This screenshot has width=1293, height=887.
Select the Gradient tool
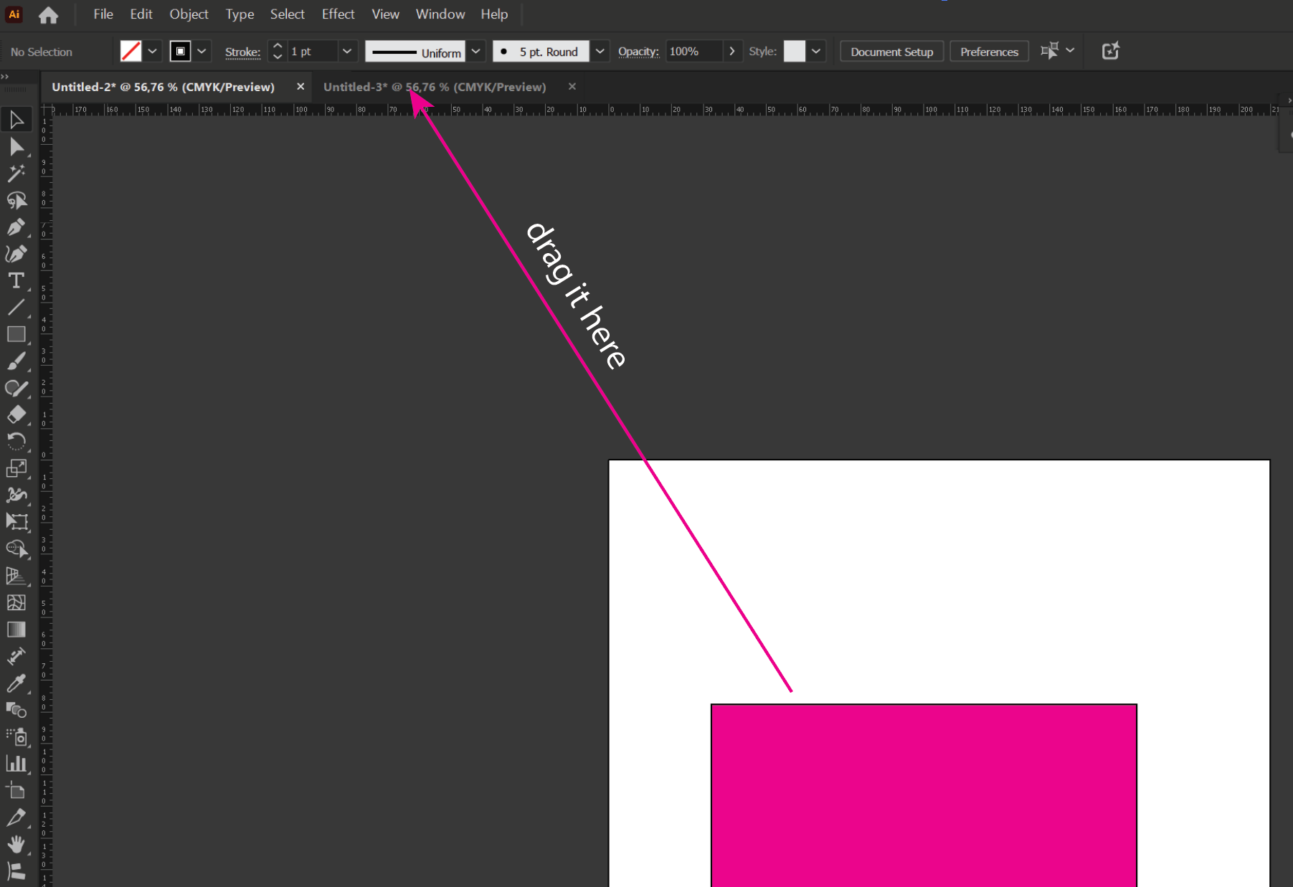pyautogui.click(x=17, y=630)
